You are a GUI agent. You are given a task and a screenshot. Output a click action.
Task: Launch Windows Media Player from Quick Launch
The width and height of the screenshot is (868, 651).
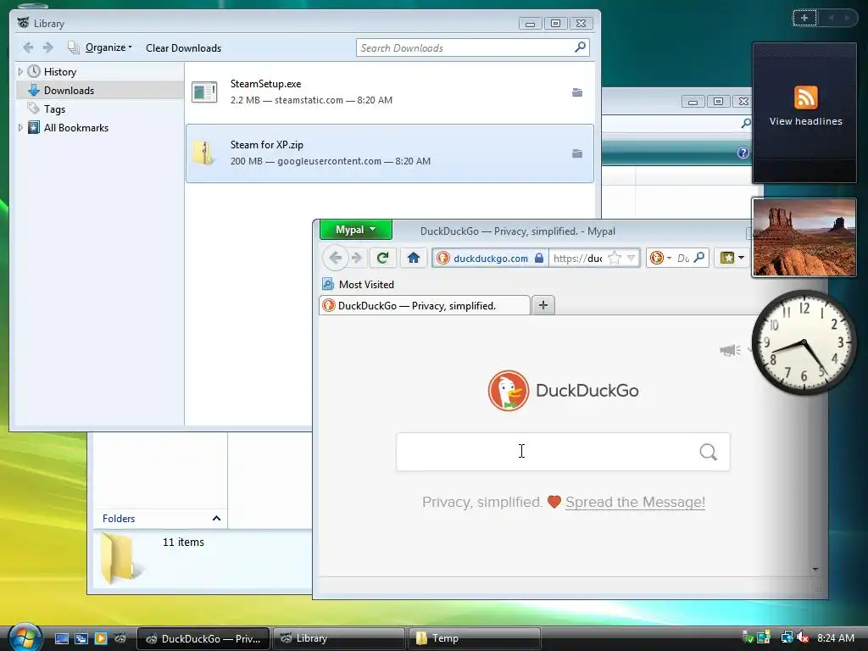tap(100, 638)
